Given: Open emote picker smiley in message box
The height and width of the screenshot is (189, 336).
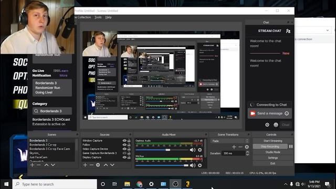Looking at the screenshot, I should tap(287, 113).
